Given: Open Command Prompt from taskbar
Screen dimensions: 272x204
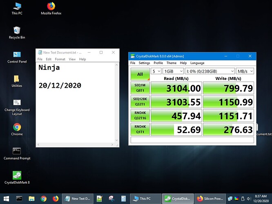Looking at the screenshot, I should click(19, 199).
